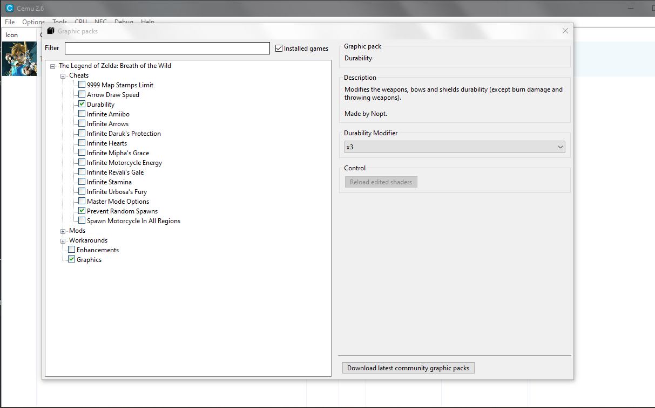
Task: Select the Prevent Random Spawns label
Action: tap(122, 211)
